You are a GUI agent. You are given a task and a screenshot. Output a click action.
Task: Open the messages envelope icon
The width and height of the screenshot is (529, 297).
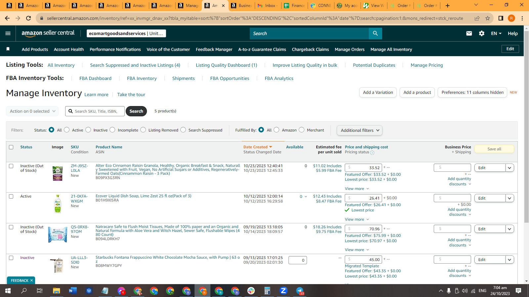[x=469, y=33]
